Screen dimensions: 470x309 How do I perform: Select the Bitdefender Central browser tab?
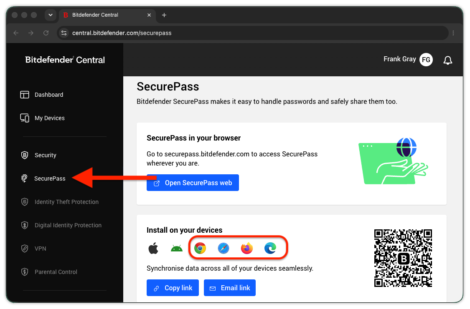coord(107,15)
